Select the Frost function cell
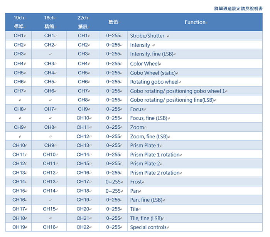Viewport: 270px width, 237px height. tap(137, 182)
